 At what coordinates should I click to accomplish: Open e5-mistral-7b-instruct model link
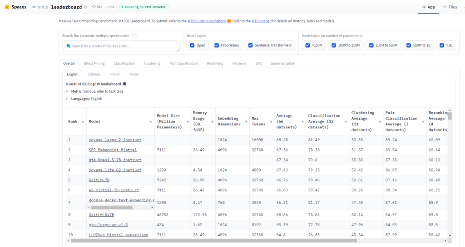[114, 190]
